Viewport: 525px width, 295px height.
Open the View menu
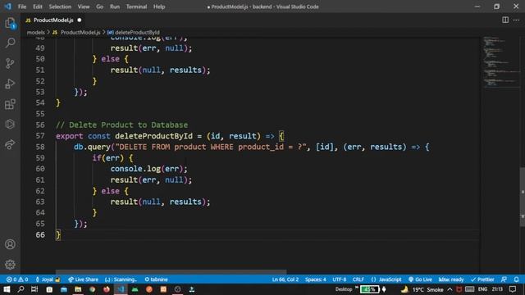84,7
